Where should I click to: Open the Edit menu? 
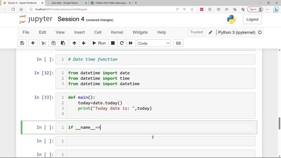pos(43,32)
